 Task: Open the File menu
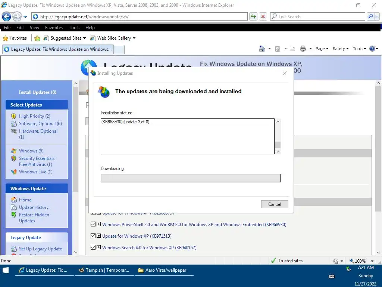7,28
